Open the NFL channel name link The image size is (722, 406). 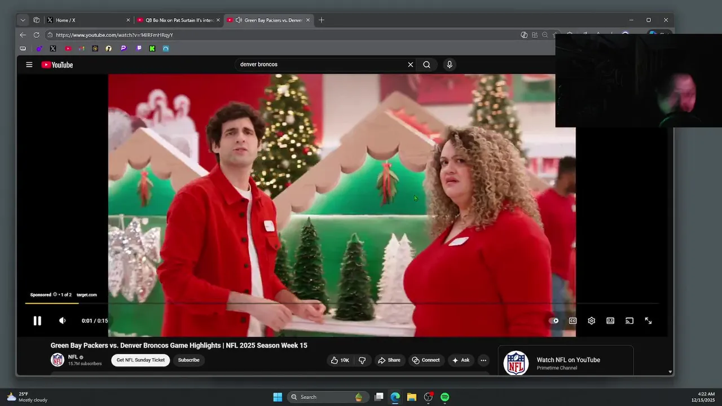[x=73, y=357]
